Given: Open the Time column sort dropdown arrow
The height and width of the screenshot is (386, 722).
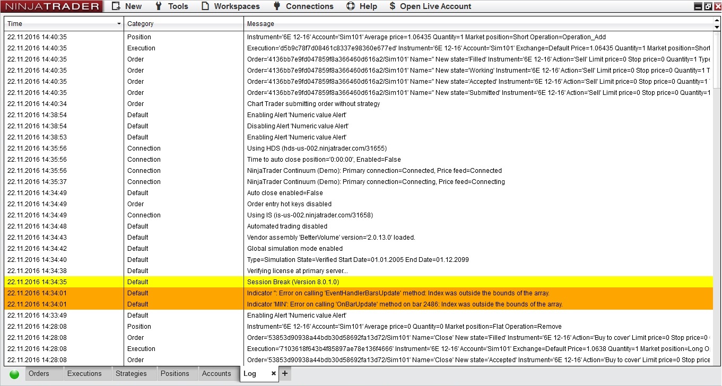Looking at the screenshot, I should 119,24.
